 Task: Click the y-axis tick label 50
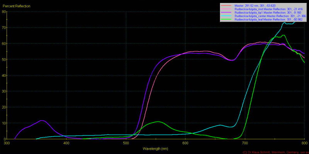coord(3,59)
